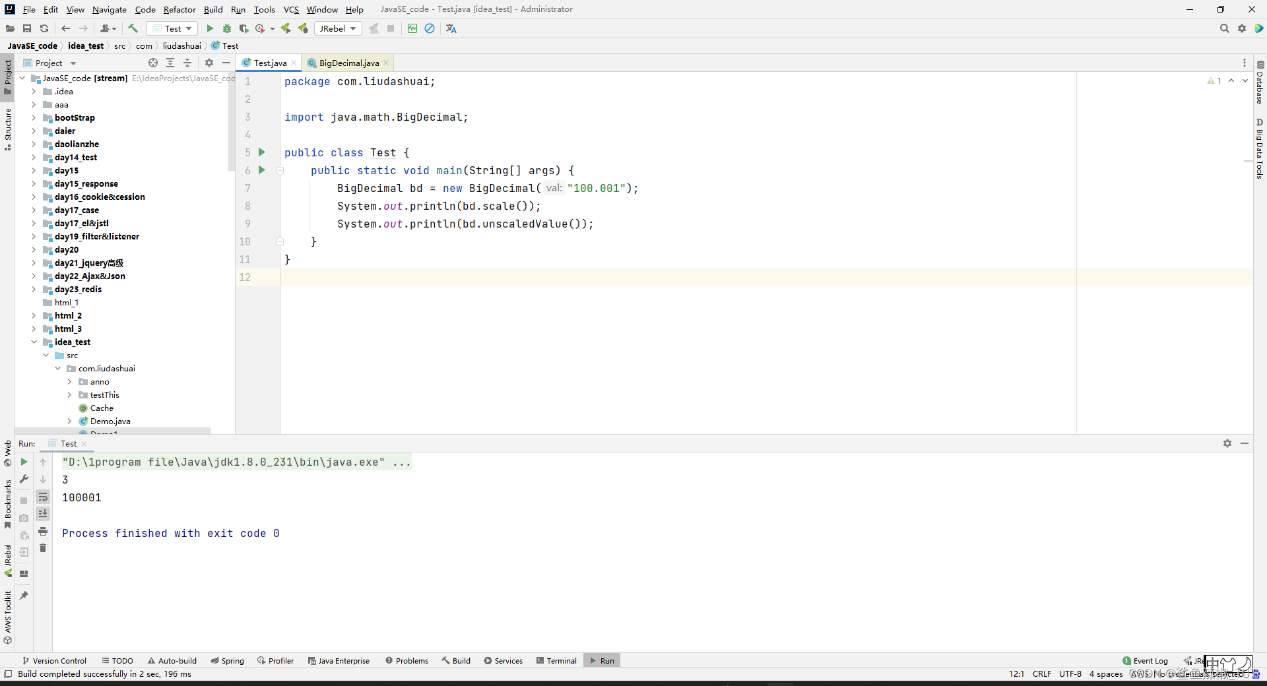1267x686 pixels.
Task: Click the Run with JRebel rocket icon
Action: click(x=286, y=28)
